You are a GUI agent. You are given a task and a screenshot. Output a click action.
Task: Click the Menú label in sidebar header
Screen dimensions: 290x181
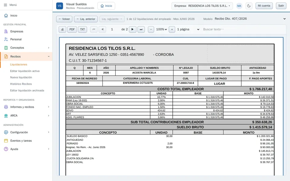pyautogui.click(x=13, y=5)
